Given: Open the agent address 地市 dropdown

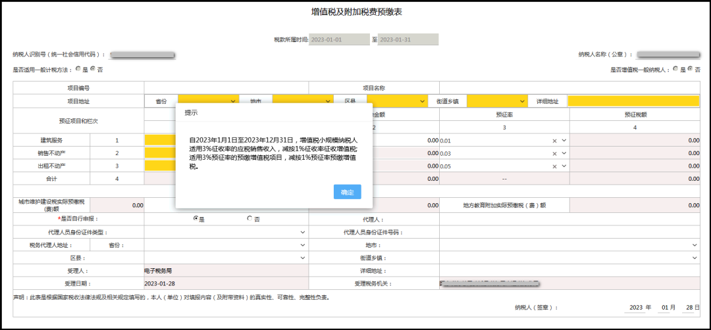Looking at the screenshot, I should coord(569,245).
